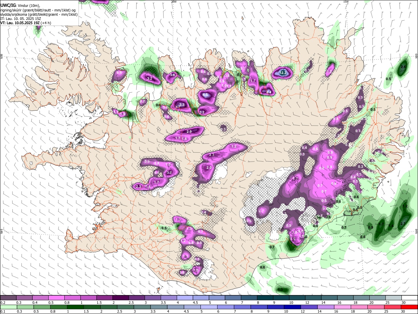Click the grayish-purple 0.2 snow legend swatch

[x=8, y=298]
